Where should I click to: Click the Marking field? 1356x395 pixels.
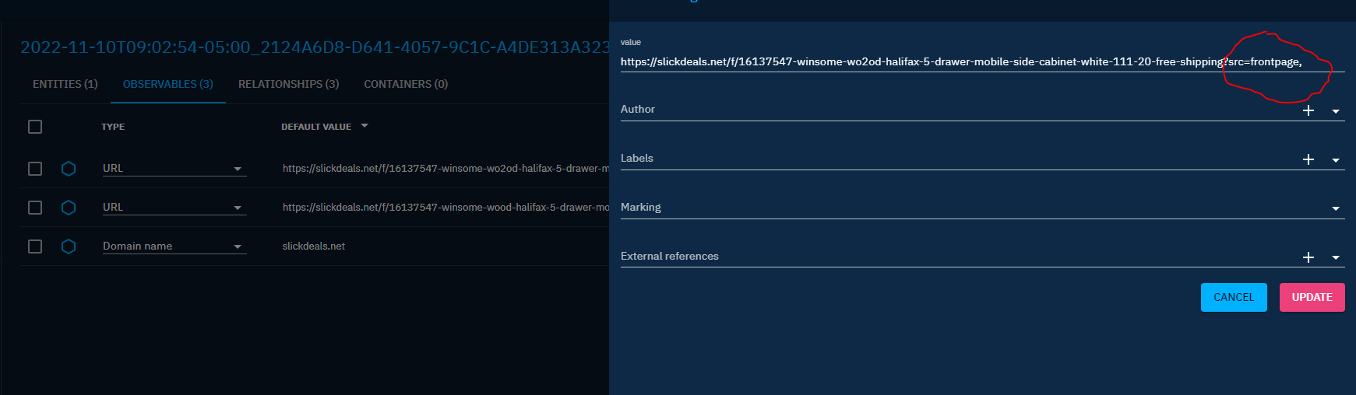coord(983,208)
